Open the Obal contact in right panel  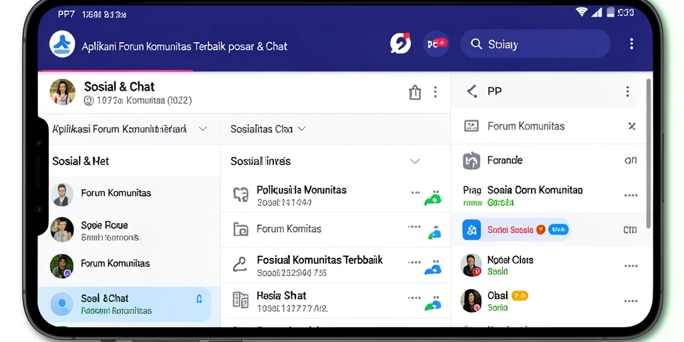click(x=551, y=301)
